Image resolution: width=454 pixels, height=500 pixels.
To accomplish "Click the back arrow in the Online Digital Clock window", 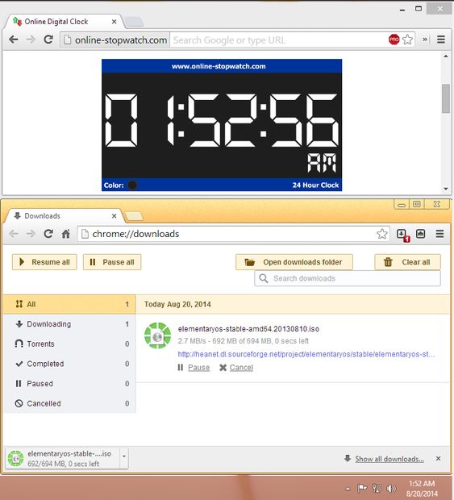I will (14, 40).
